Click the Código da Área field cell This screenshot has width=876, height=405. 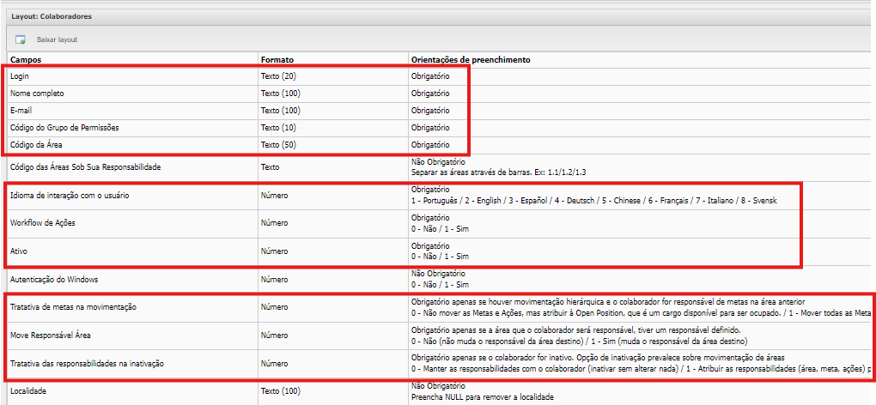click(x=40, y=144)
